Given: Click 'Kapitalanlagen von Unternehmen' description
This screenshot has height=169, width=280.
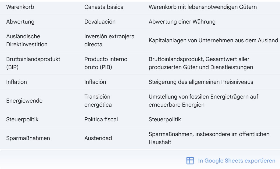Looking at the screenshot, I should (213, 40).
